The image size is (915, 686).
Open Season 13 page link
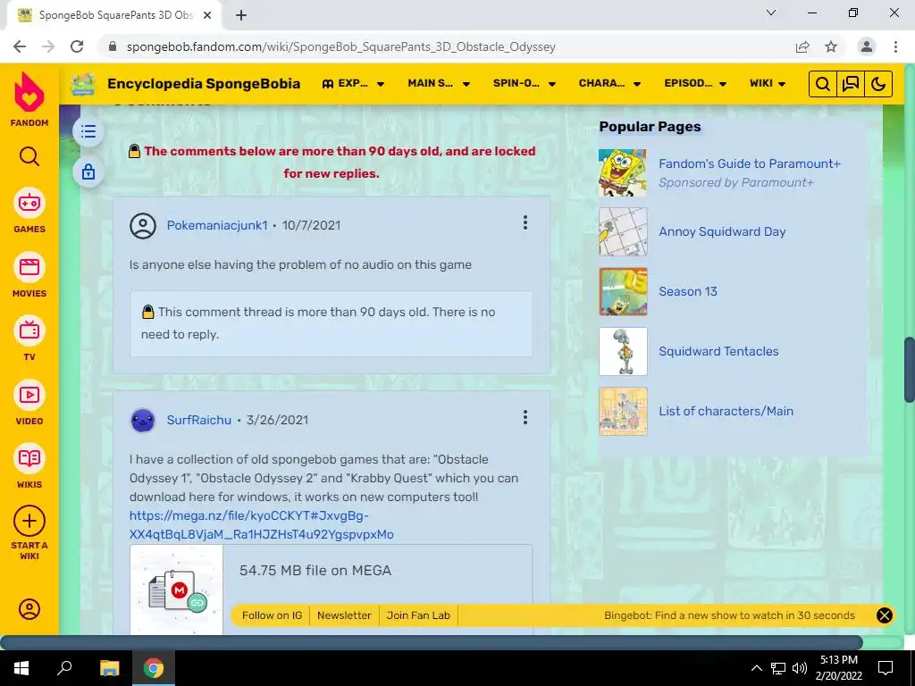point(688,291)
